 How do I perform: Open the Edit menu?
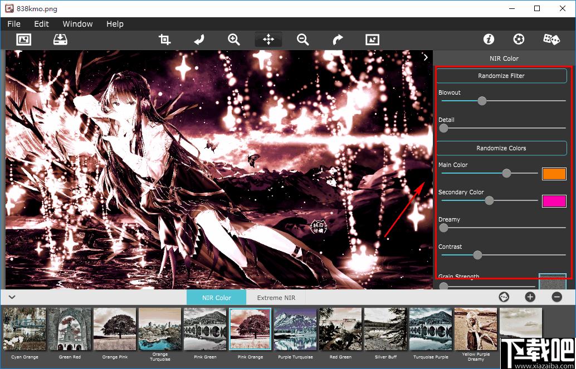coord(42,24)
